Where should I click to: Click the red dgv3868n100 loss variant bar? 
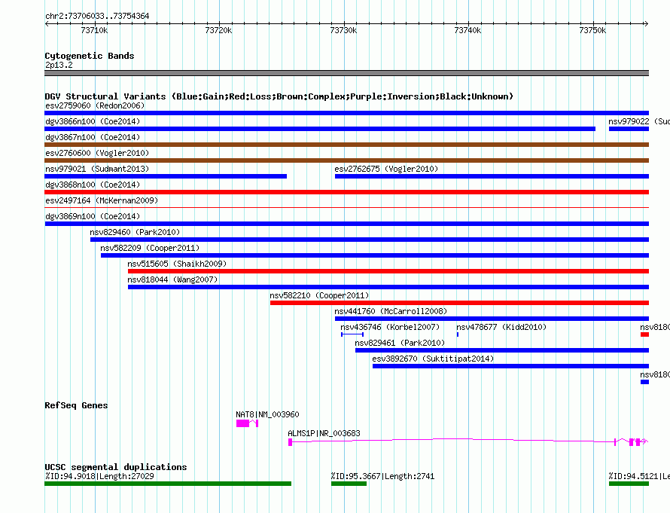346,192
